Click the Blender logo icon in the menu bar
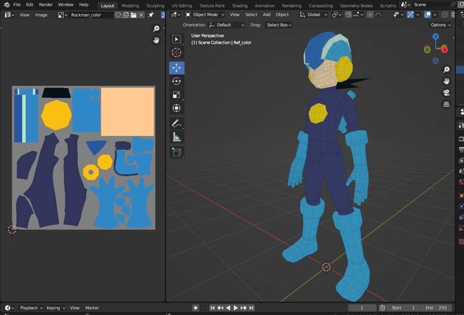 [7, 5]
